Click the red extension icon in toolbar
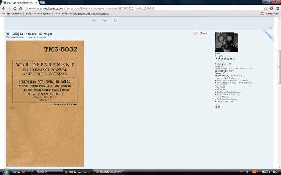The width and height of the screenshot is (281, 175). (271, 8)
